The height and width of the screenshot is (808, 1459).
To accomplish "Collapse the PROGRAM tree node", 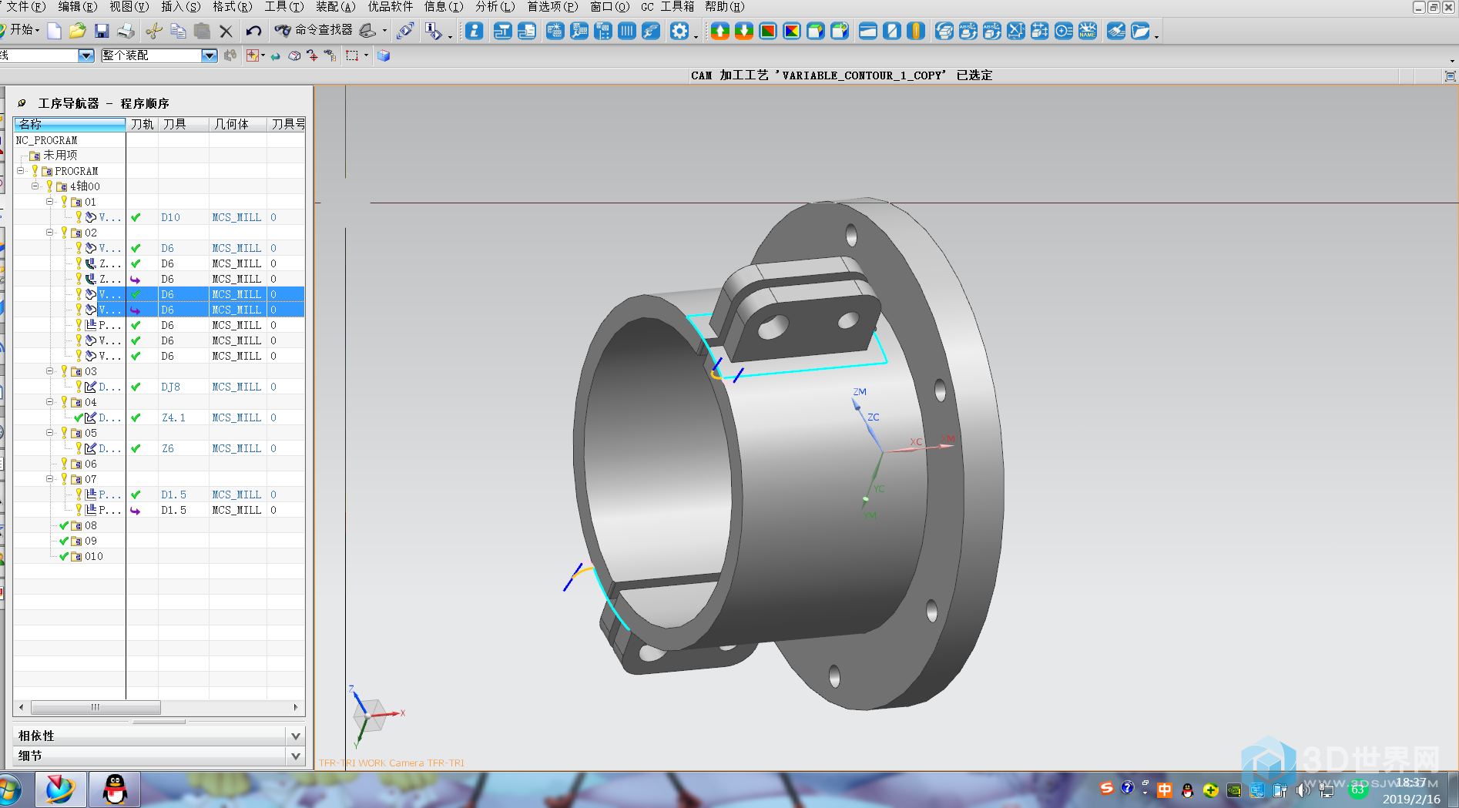I will coord(21,171).
